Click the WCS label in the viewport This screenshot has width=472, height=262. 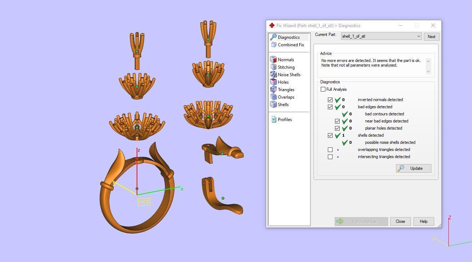tap(144, 202)
